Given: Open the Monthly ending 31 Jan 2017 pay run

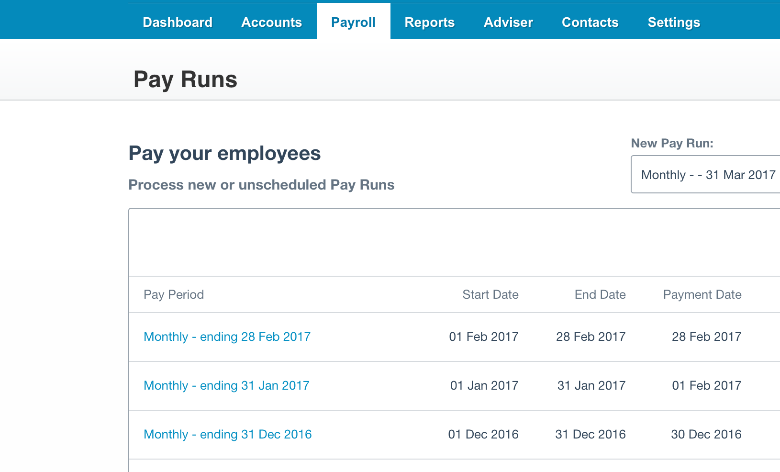Looking at the screenshot, I should coord(226,386).
